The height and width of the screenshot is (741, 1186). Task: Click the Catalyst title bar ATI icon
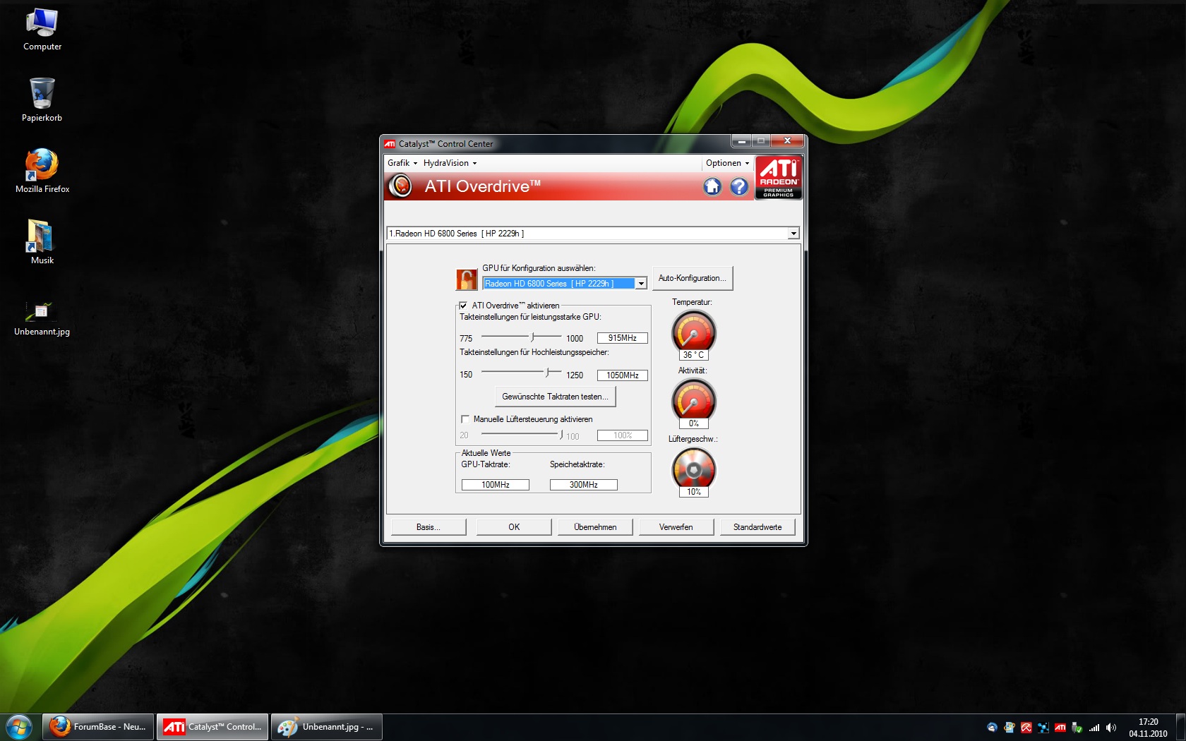coord(390,144)
